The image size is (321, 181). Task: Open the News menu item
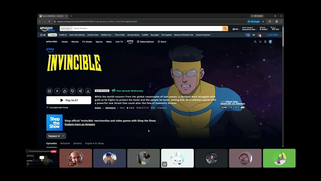[109, 42]
